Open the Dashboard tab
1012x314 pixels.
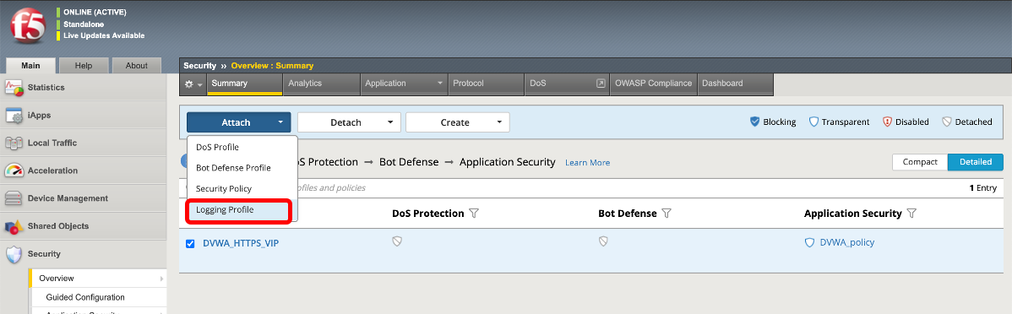735,84
